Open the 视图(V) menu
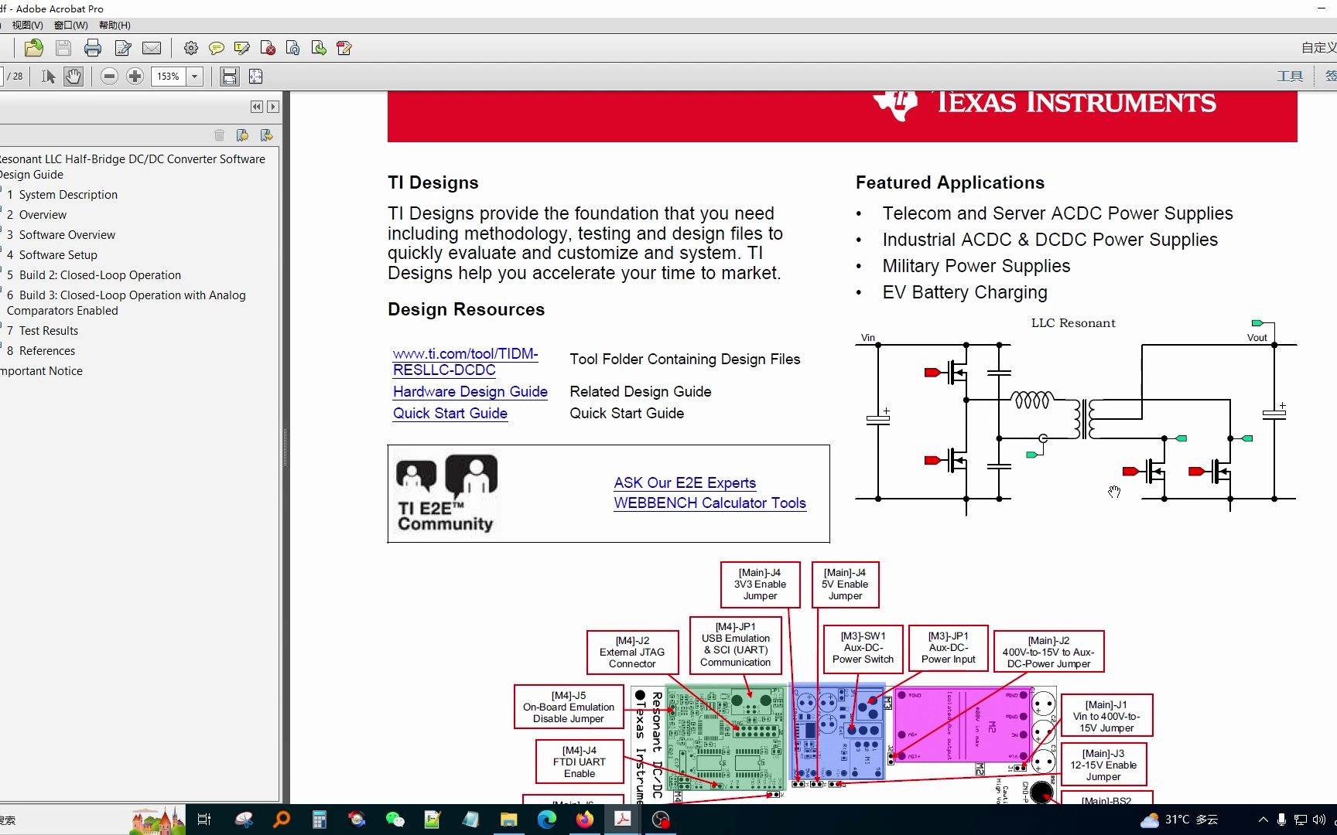 (27, 25)
